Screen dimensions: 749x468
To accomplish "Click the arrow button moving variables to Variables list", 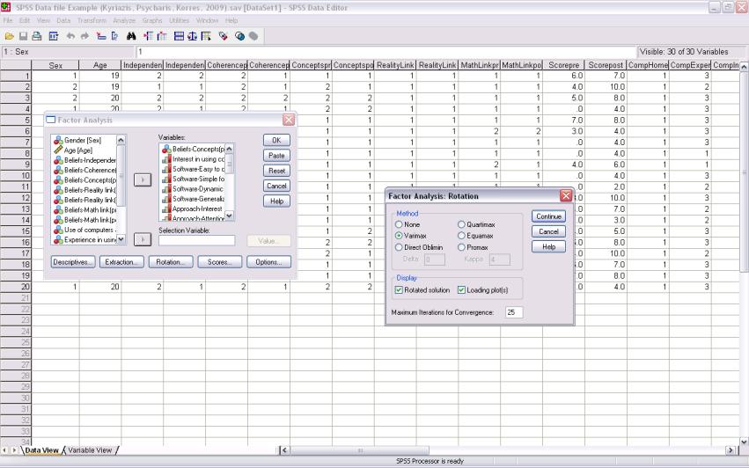I will click(x=143, y=180).
